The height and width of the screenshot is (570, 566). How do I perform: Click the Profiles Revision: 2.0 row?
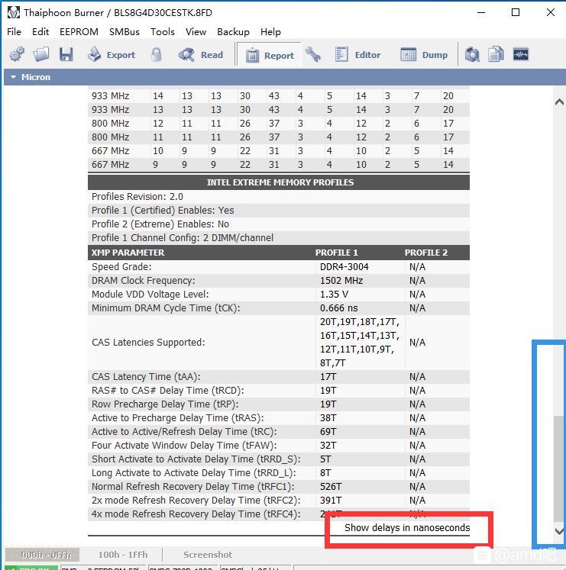[279, 197]
